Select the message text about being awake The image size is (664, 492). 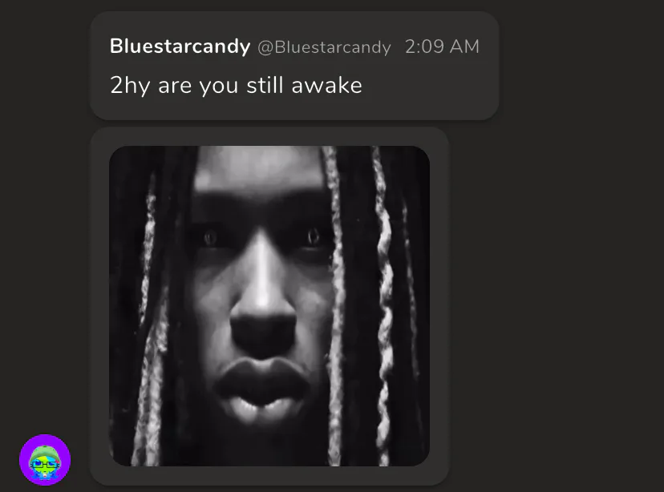[236, 86]
